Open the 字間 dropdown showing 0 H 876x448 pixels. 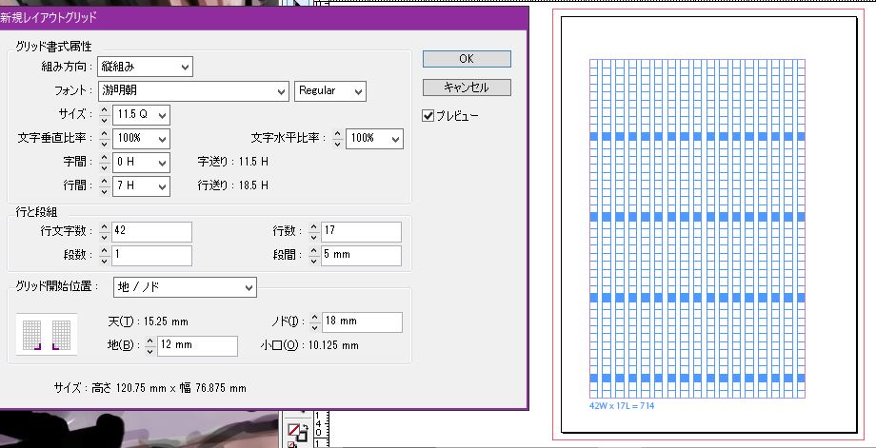point(141,163)
